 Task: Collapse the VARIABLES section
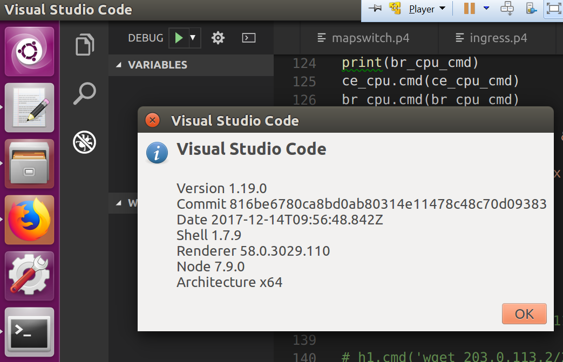click(x=191, y=65)
